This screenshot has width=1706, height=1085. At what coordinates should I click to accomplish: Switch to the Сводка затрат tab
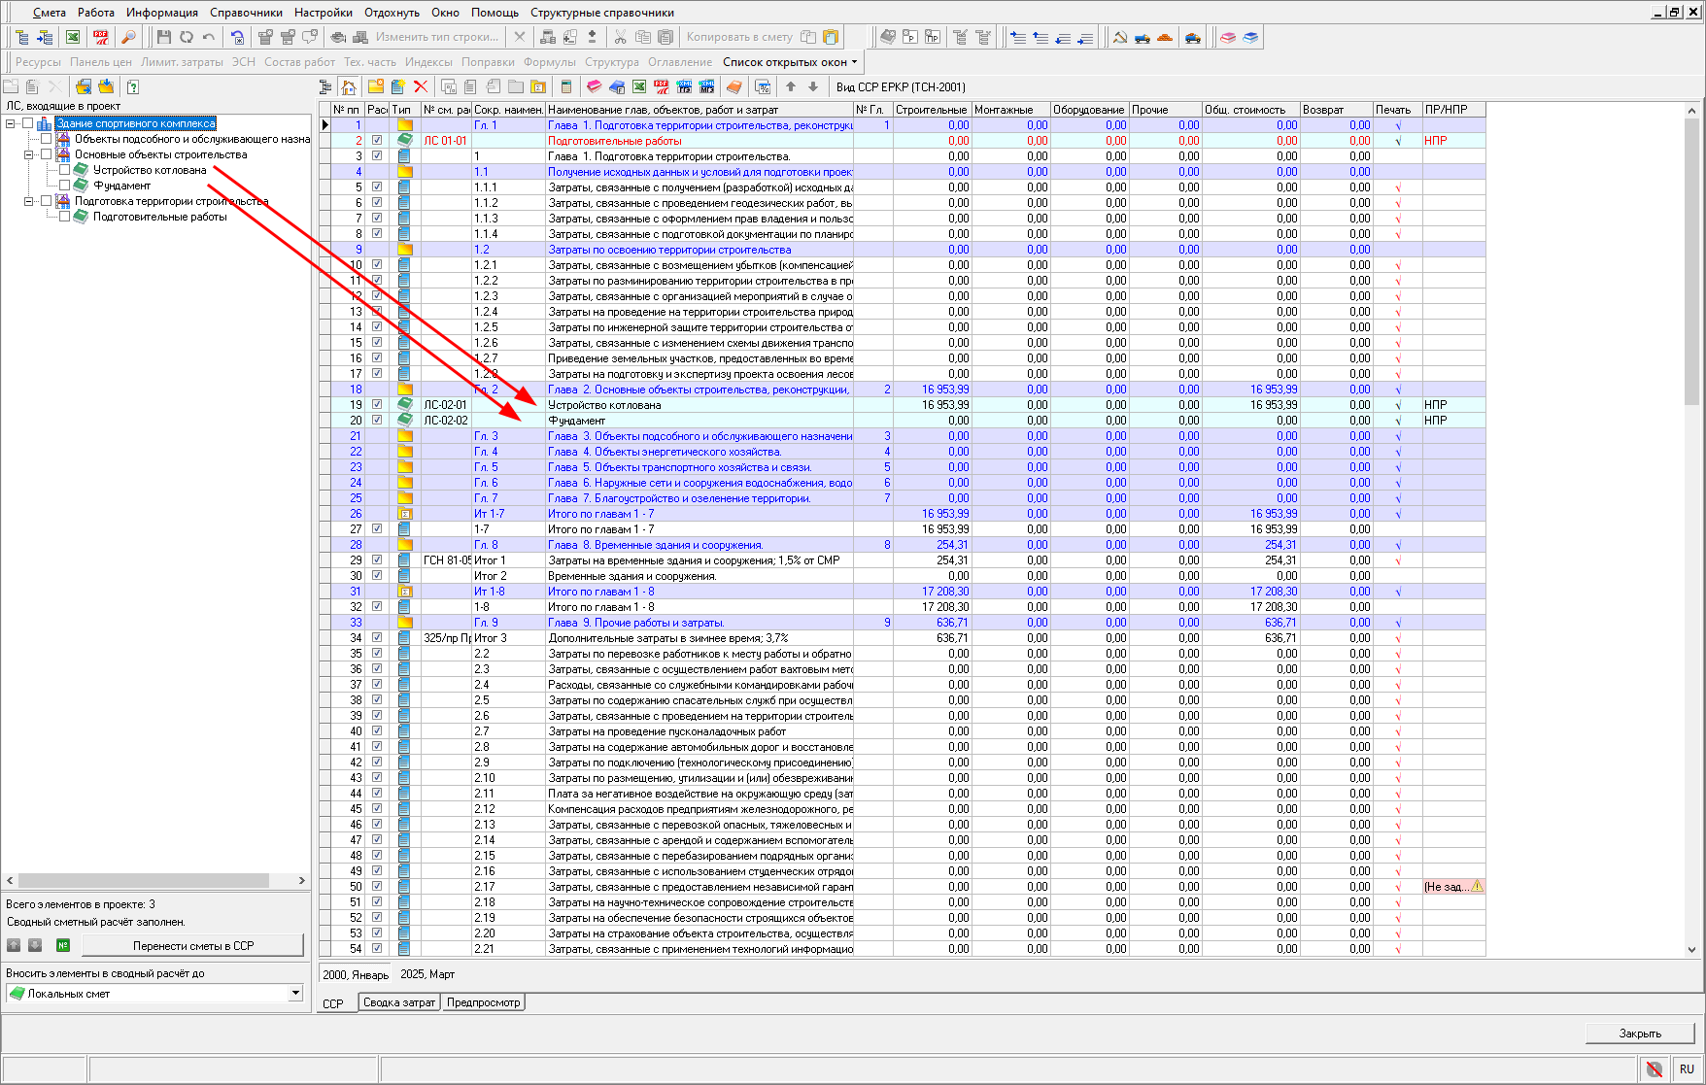[x=398, y=1002]
